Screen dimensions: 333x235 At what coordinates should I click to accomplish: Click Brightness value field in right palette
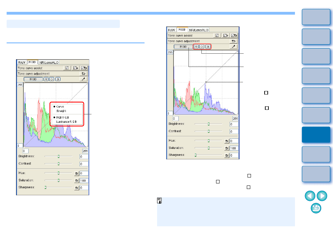[x=234, y=124]
